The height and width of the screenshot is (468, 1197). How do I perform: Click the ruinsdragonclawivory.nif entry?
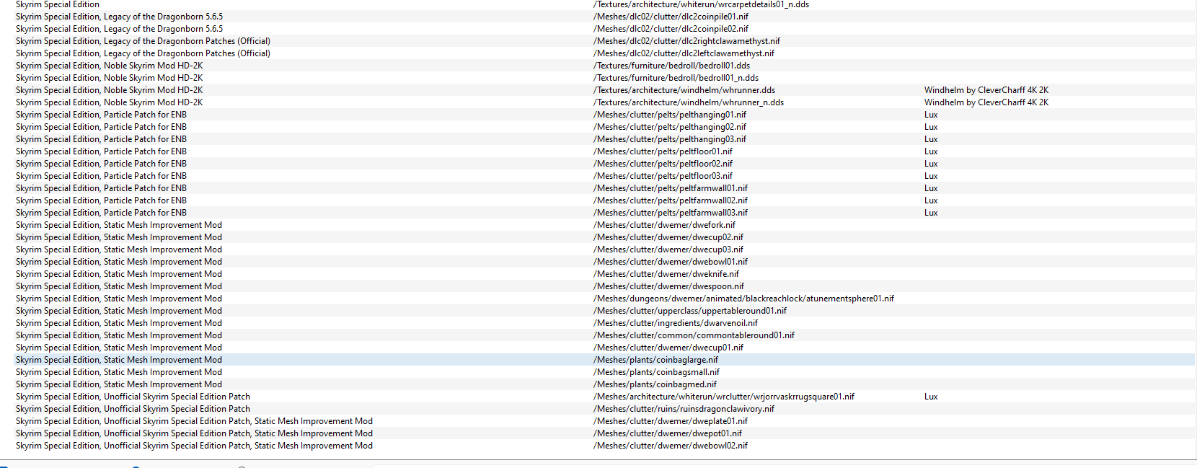point(684,409)
